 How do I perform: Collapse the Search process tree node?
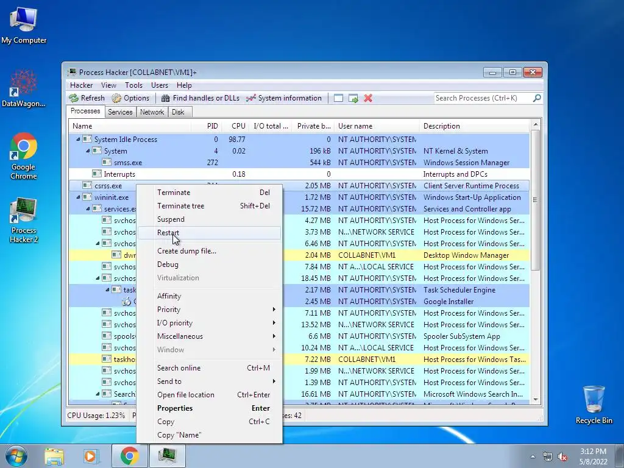tap(98, 394)
